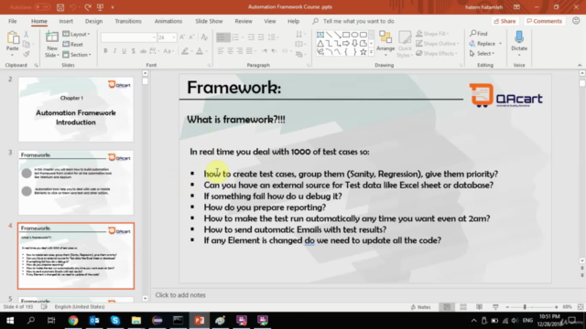Click the Reset slide button

[73, 45]
